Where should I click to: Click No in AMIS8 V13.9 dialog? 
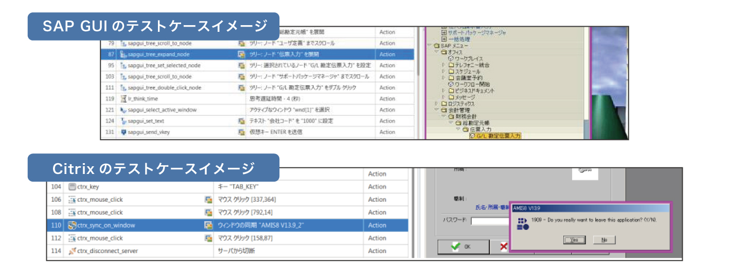(x=604, y=240)
